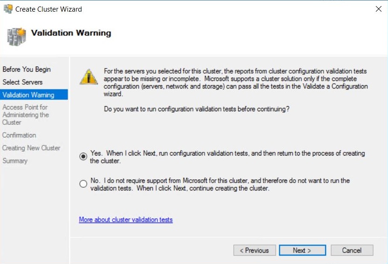Click the Validation Warning page heading
This screenshot has width=388, height=264.
(x=71, y=33)
